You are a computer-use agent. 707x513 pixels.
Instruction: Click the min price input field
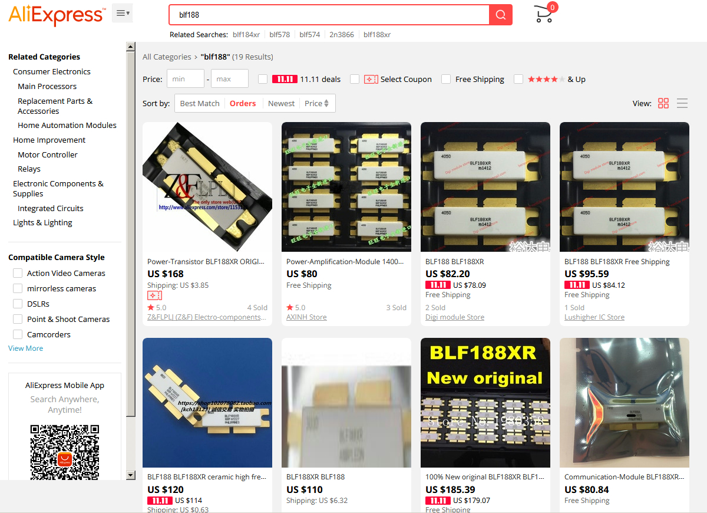point(186,78)
